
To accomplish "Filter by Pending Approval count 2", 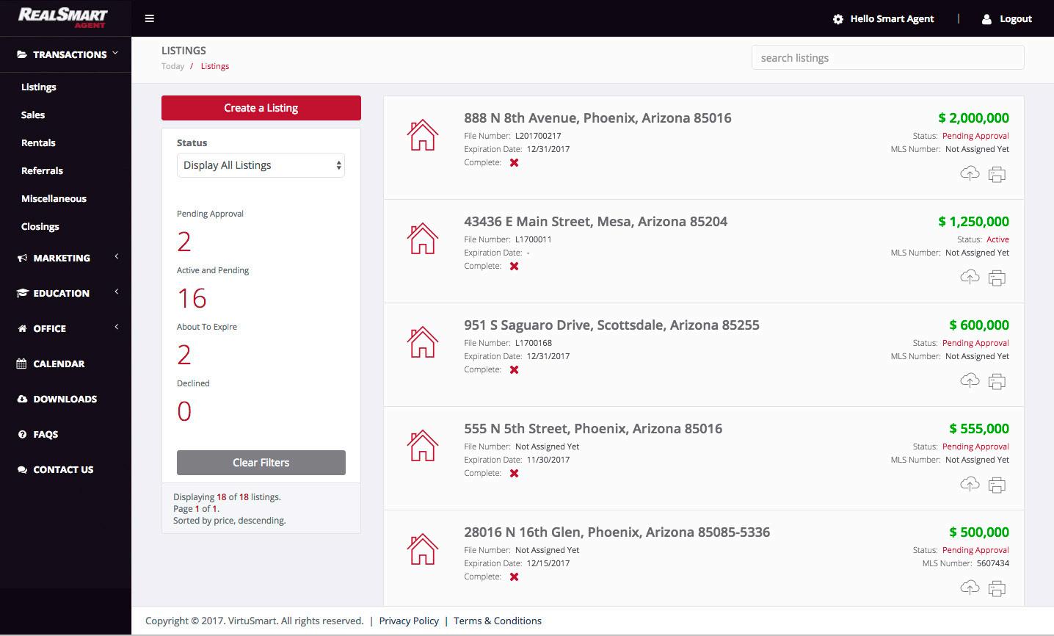I will [184, 242].
